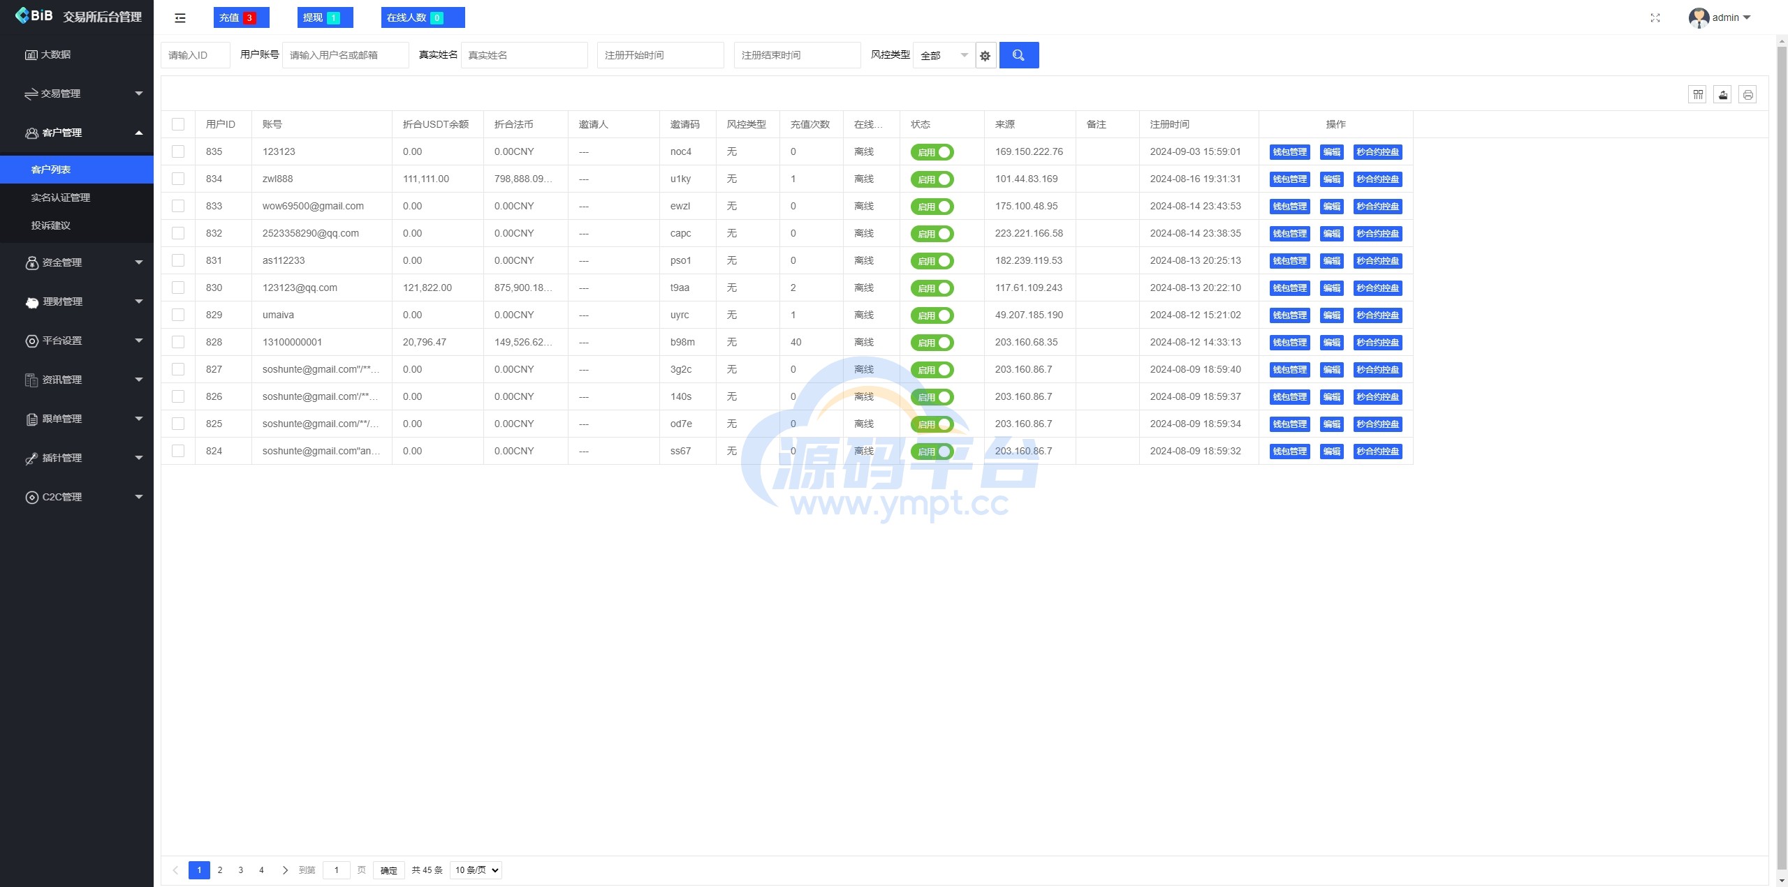The width and height of the screenshot is (1788, 887).
Task: Click the export table icon
Action: click(1722, 95)
